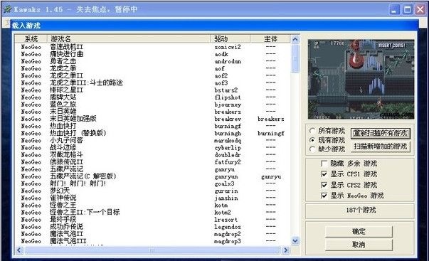The height and width of the screenshot is (261, 429).
Task: Select the game 小丸子问答
Action: pyautogui.click(x=152, y=141)
